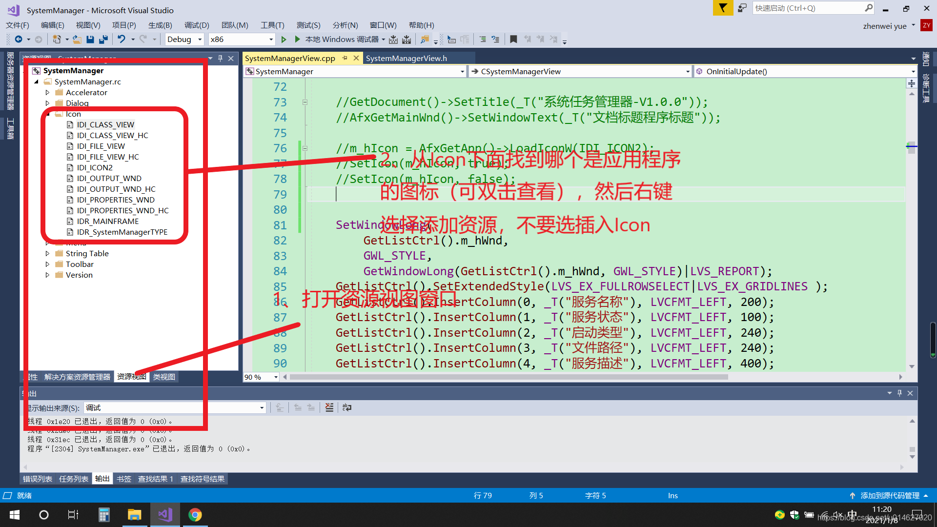The image size is (937, 527).
Task: Expand the String Table folder
Action: coord(47,253)
